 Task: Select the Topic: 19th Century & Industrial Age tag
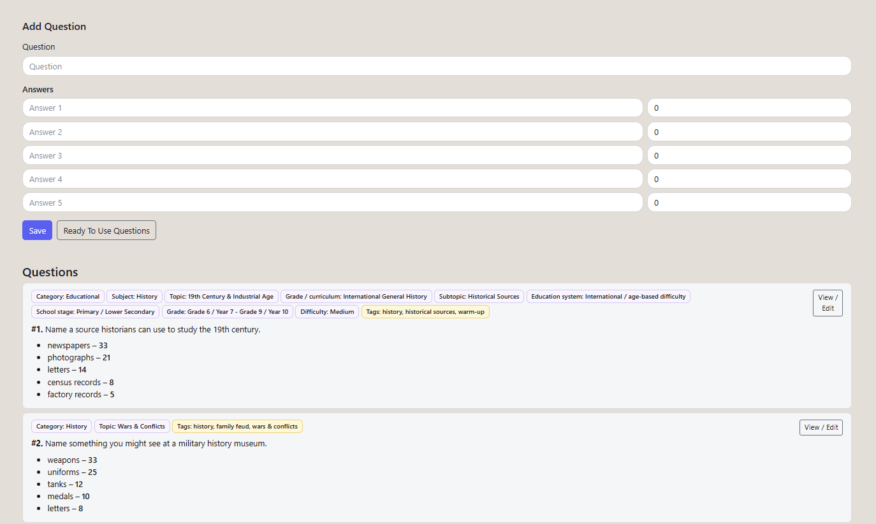click(x=221, y=297)
